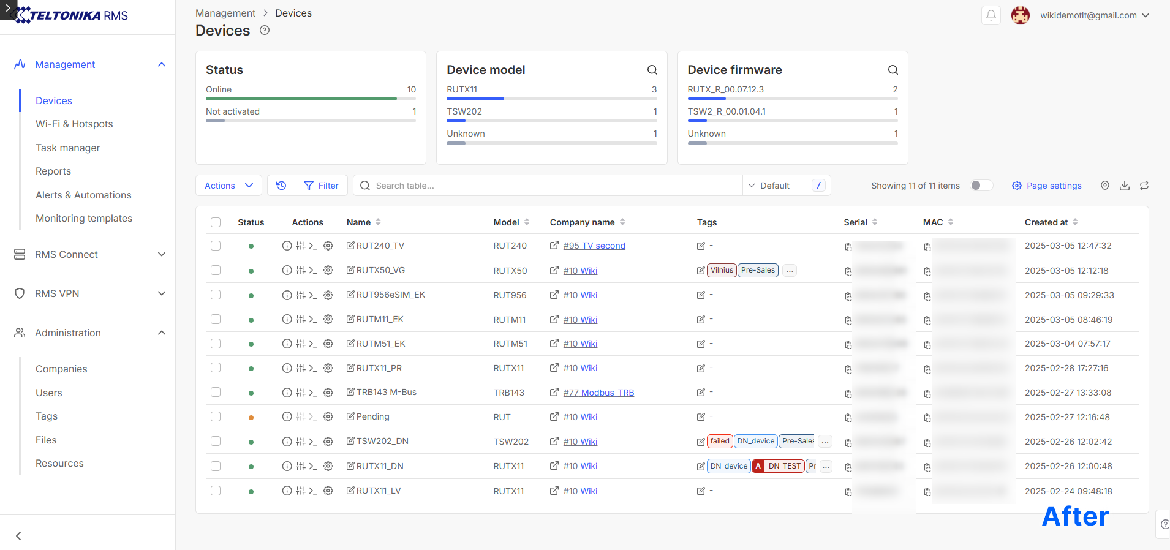Click search icon in Device model card

(x=652, y=70)
